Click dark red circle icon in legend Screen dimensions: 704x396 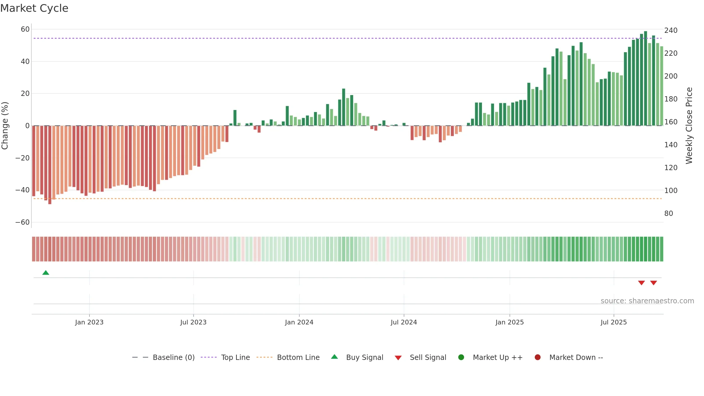(x=538, y=357)
